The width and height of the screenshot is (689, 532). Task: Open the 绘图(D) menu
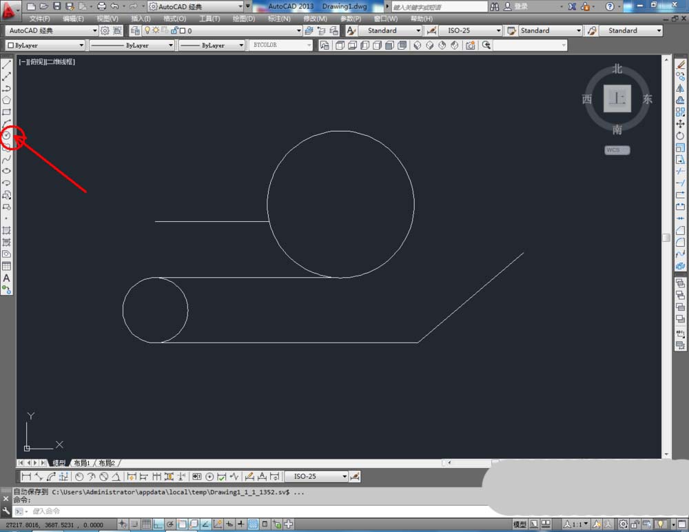click(243, 19)
